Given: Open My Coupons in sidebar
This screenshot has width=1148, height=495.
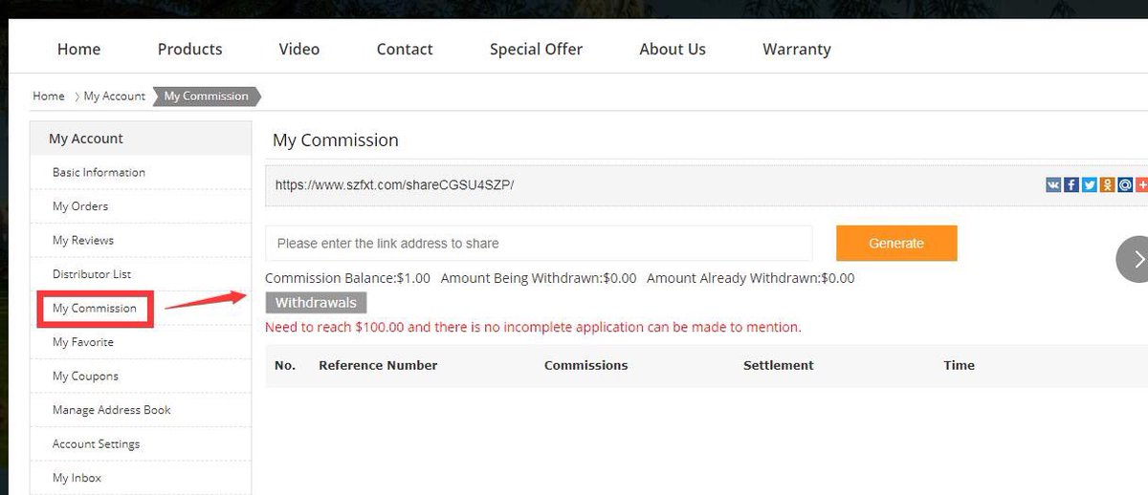Looking at the screenshot, I should pos(85,377).
